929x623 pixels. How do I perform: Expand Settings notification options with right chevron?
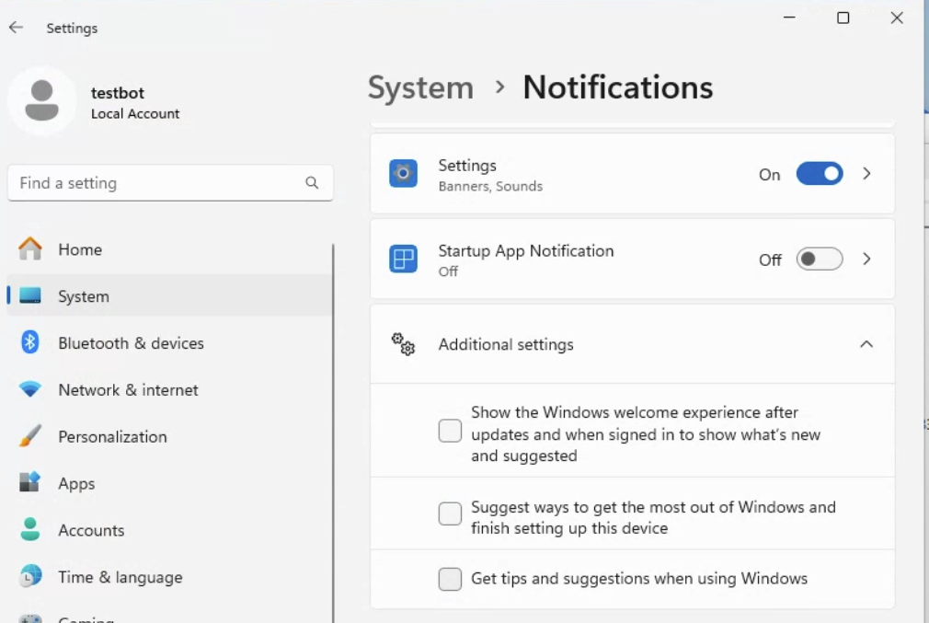[x=866, y=173]
